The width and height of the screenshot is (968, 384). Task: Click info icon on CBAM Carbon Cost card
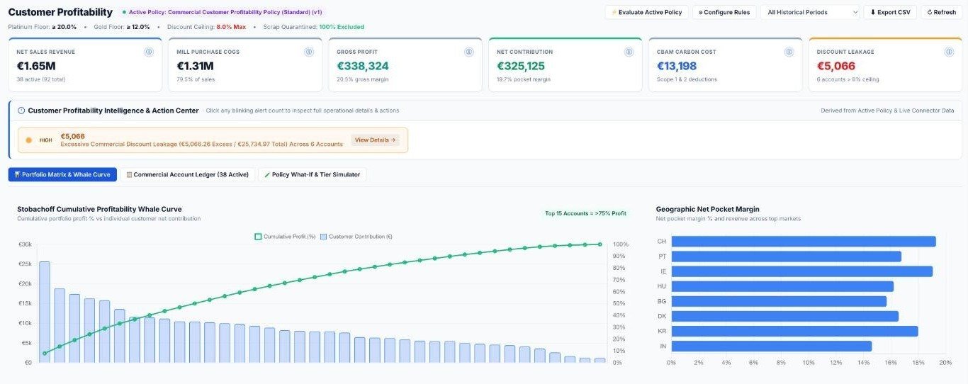[x=789, y=52]
